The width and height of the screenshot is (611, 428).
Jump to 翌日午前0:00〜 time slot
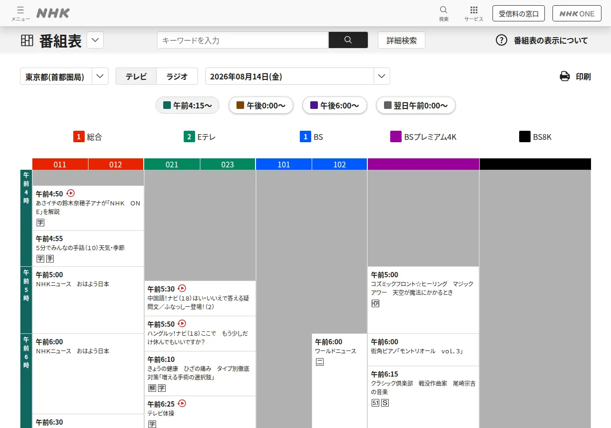(415, 105)
